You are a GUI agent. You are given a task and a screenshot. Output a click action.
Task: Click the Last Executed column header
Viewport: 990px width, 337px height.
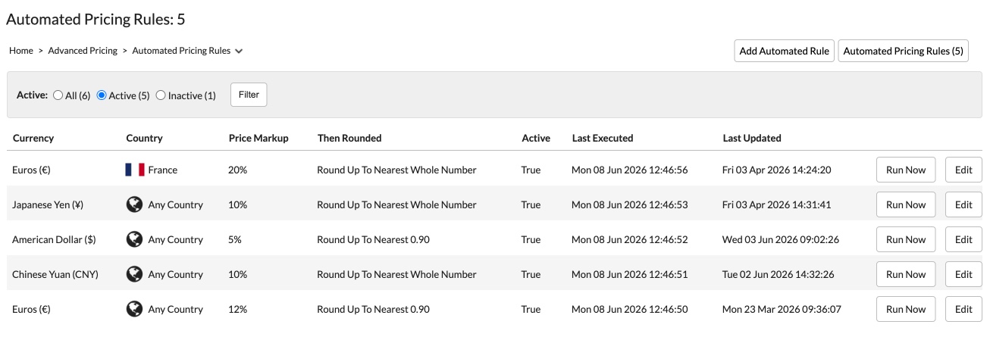603,138
